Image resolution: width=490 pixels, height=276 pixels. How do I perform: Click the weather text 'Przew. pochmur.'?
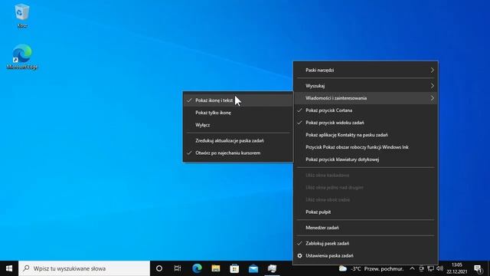(384, 269)
